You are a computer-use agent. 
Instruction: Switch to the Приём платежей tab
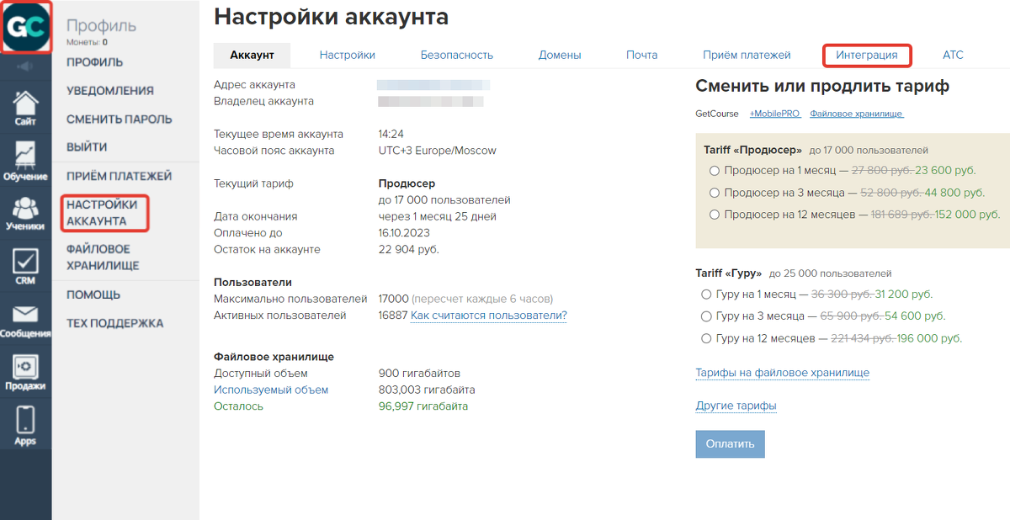747,55
